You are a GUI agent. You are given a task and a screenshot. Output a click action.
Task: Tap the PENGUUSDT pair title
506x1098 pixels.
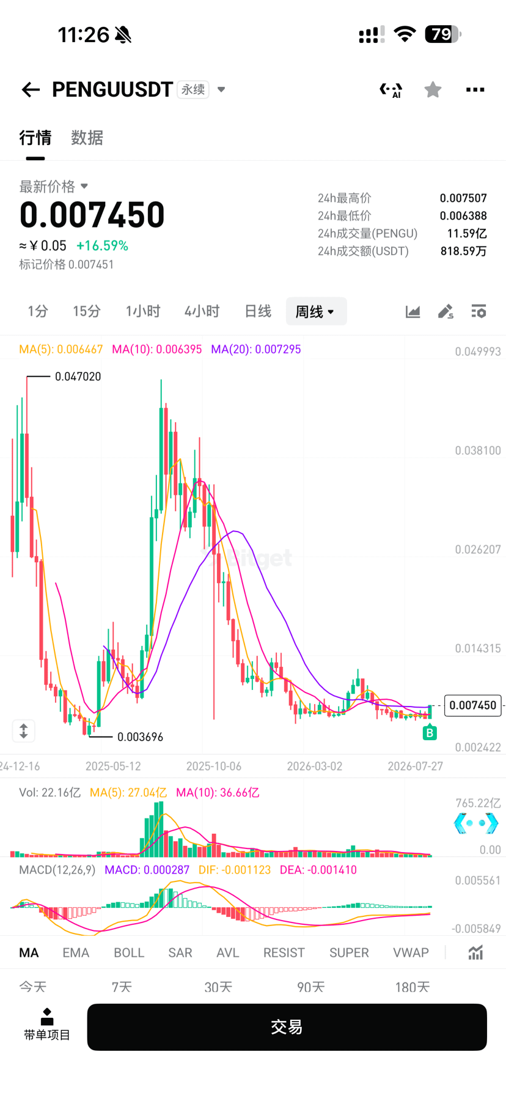coord(112,90)
